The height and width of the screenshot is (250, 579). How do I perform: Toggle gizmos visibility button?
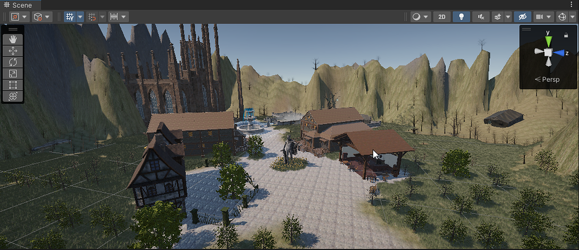(562, 17)
